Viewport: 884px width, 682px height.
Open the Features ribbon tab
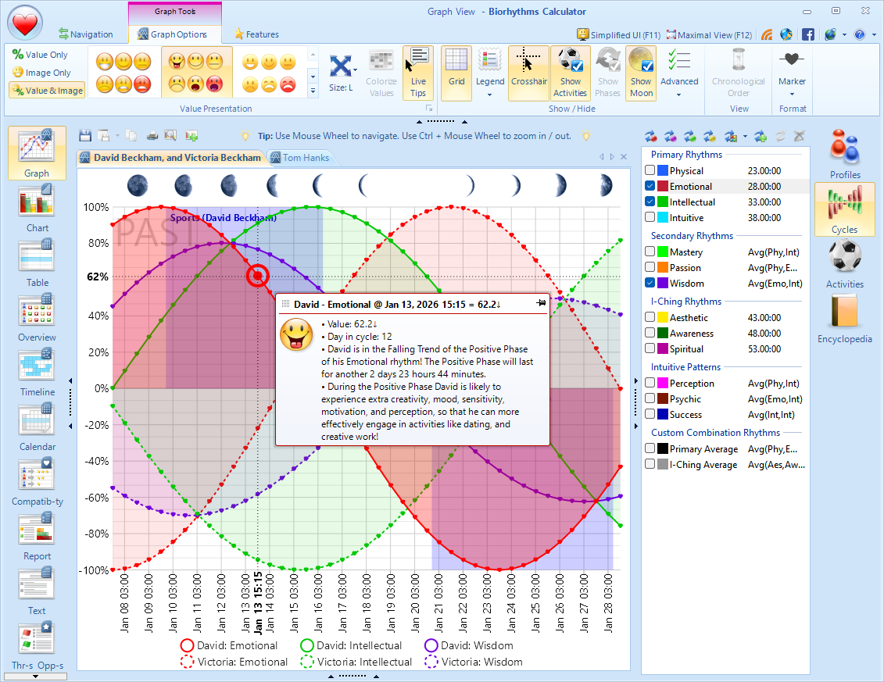point(256,34)
